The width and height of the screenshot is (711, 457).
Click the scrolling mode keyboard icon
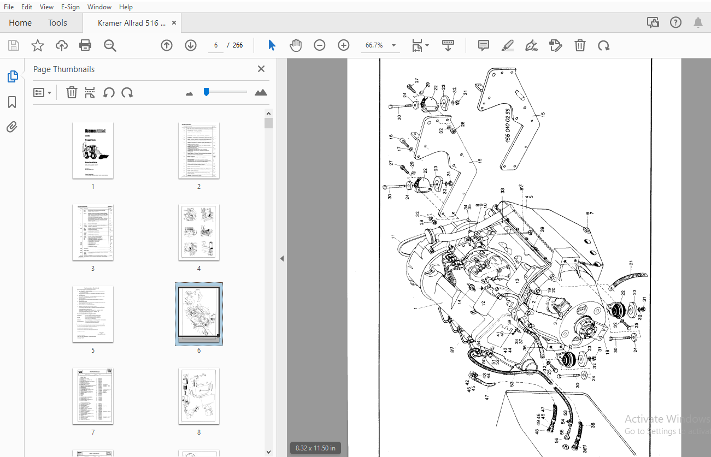(448, 45)
